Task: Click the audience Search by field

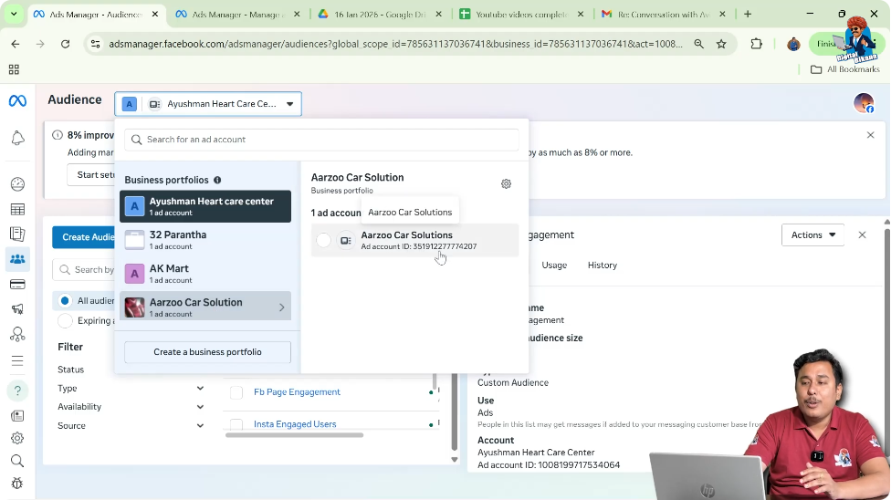Action: (84, 269)
